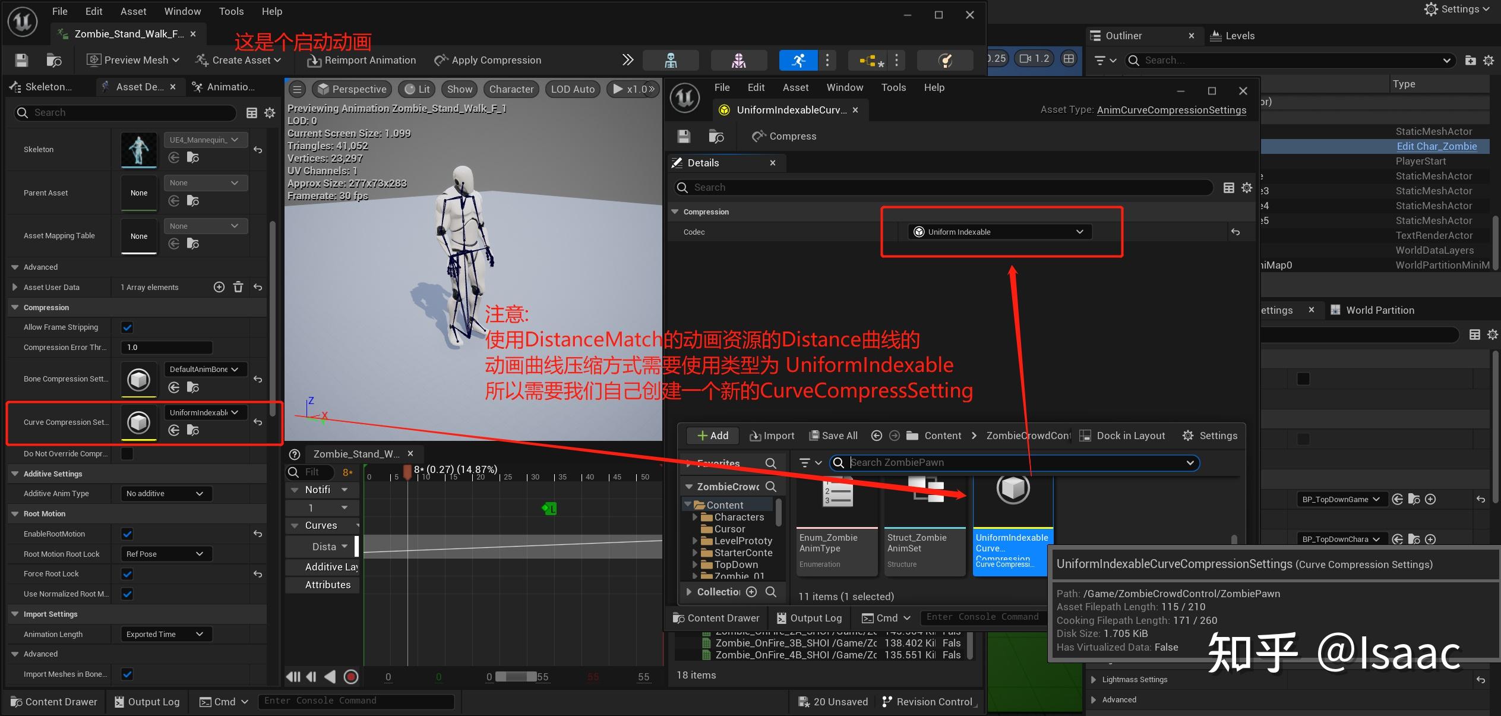Select the UniformIndexableCurve asset thumbnail
The height and width of the screenshot is (716, 1501).
point(1012,490)
